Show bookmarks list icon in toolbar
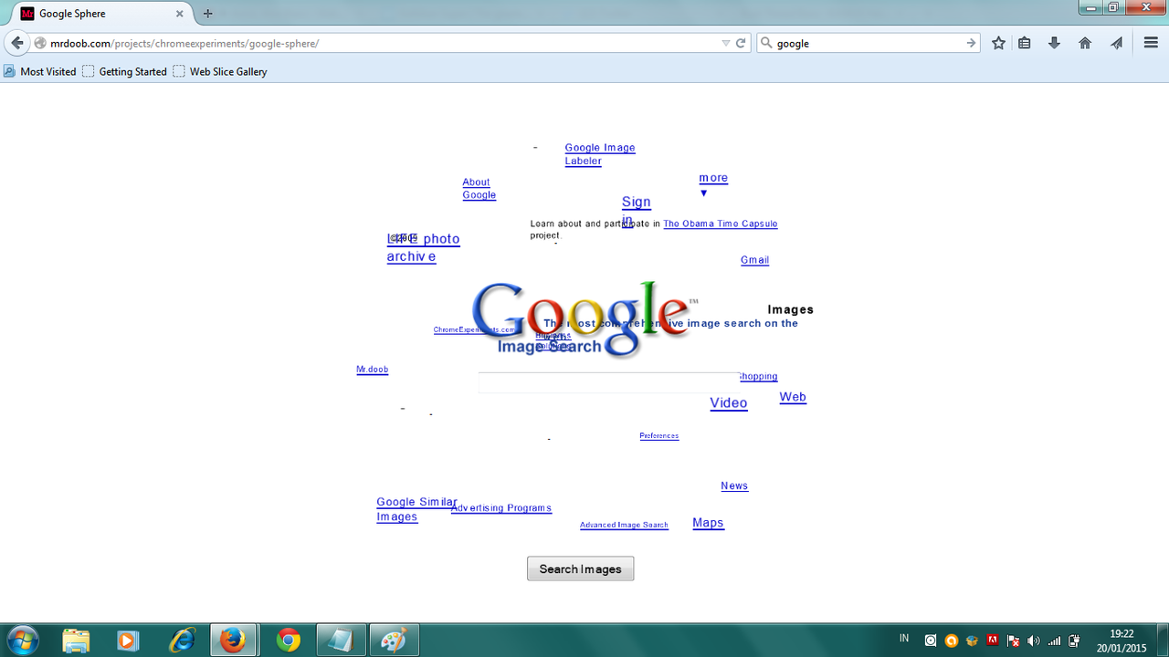 tap(1025, 43)
